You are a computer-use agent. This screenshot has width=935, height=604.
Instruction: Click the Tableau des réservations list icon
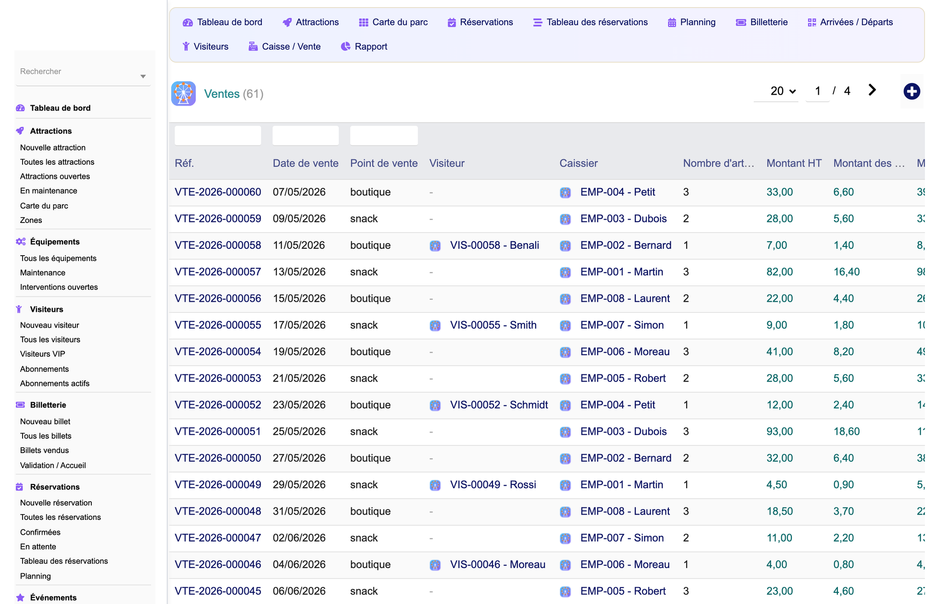coord(538,23)
